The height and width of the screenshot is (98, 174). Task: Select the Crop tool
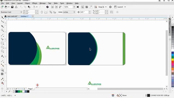click(2, 26)
